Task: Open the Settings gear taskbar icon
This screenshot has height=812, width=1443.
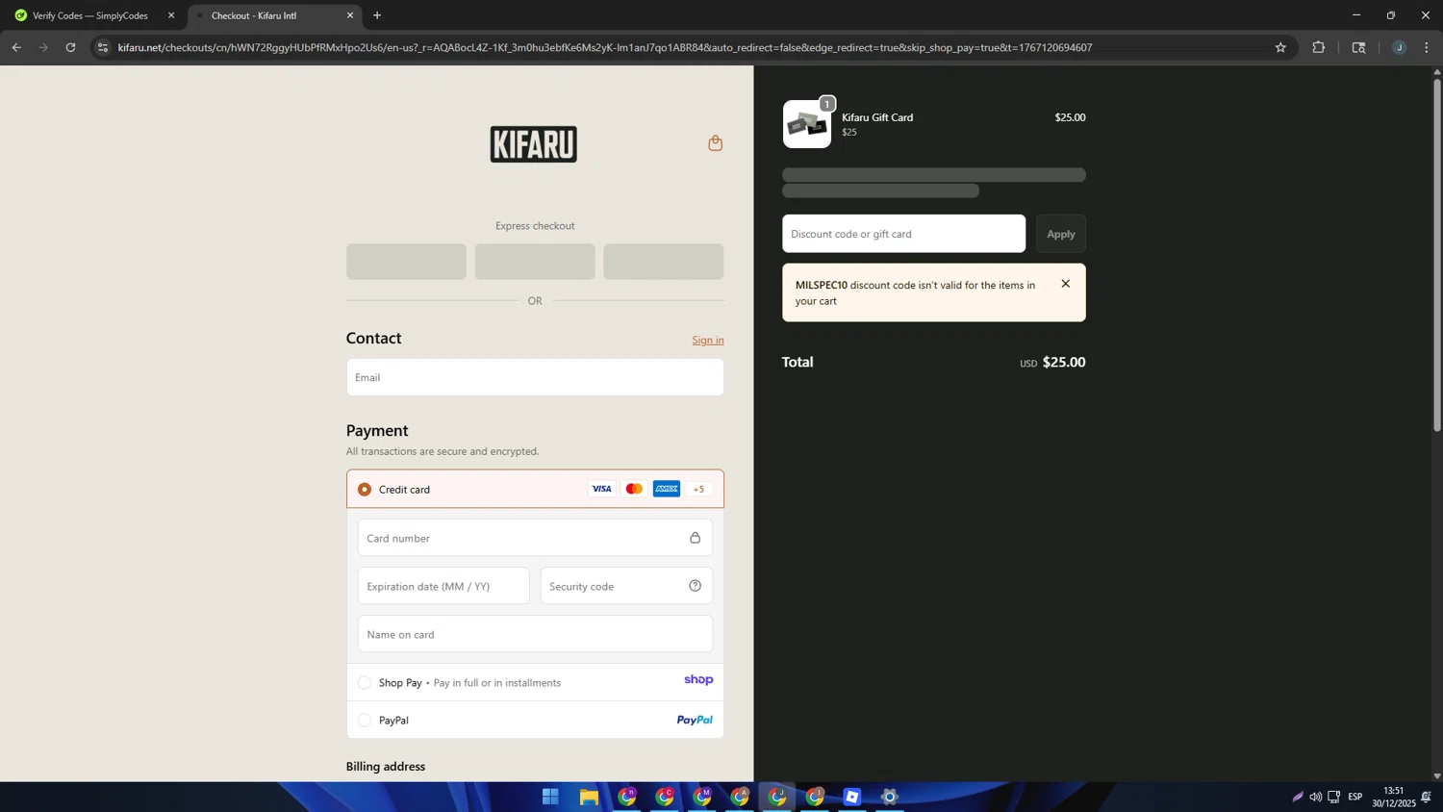Action: (890, 797)
